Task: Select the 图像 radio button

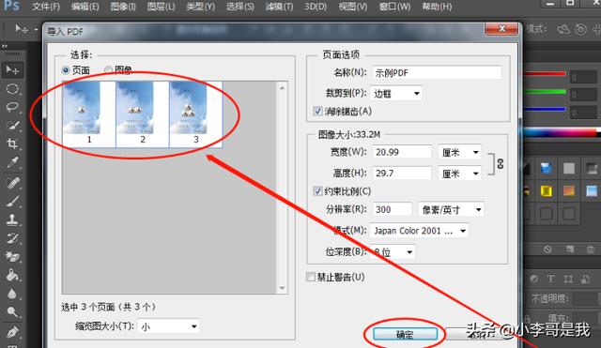Action: point(109,69)
